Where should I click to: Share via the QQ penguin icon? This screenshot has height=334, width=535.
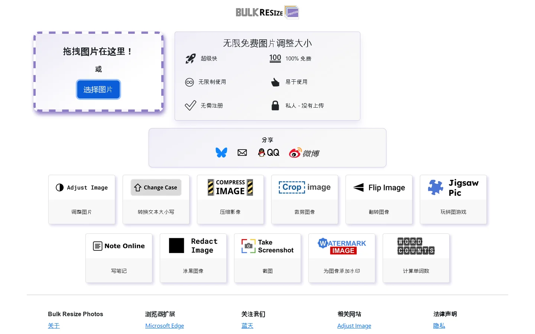point(269,153)
